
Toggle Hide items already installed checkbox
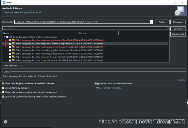96,83
